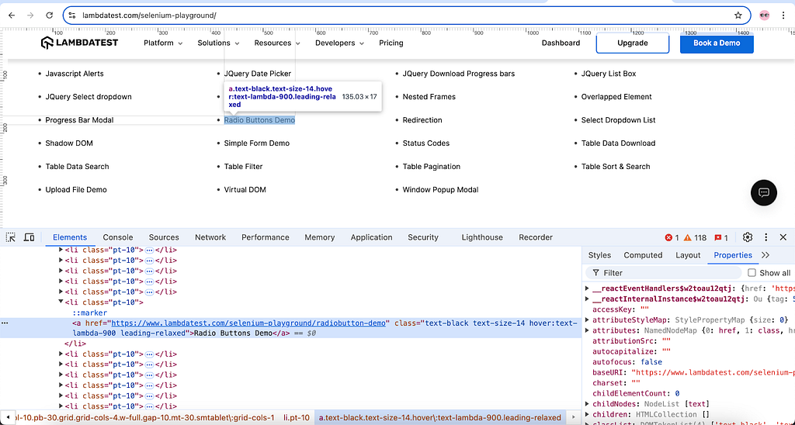
Task: Open the Dashboard link
Action: coord(561,43)
